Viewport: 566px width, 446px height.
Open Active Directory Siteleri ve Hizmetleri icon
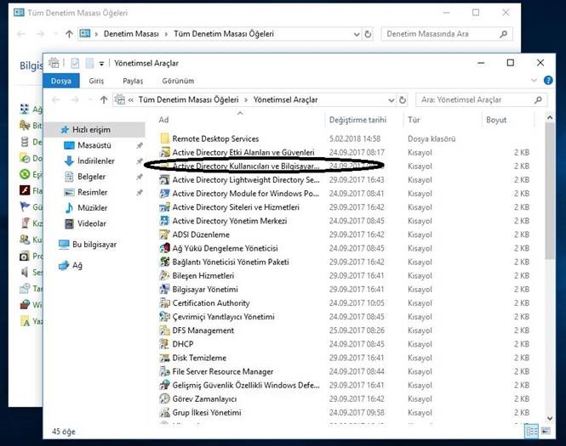coord(164,207)
